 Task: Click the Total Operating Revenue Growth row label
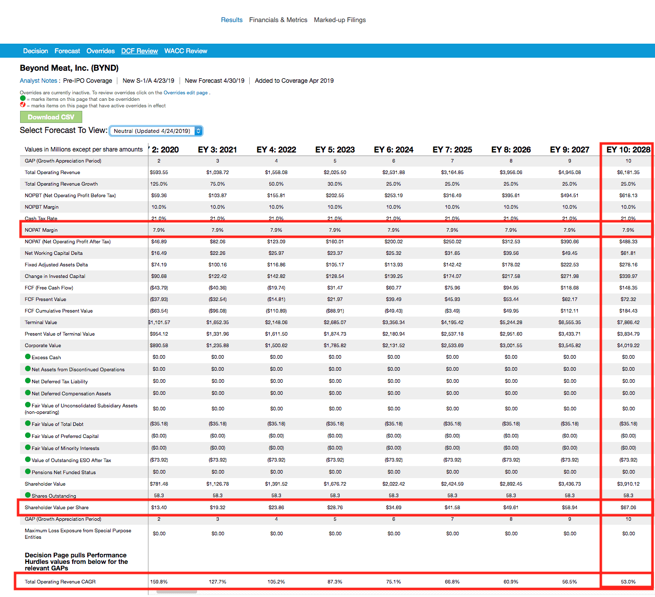point(61,184)
